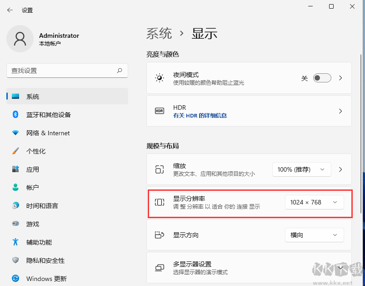Click the 本地帐户 label

click(50, 43)
